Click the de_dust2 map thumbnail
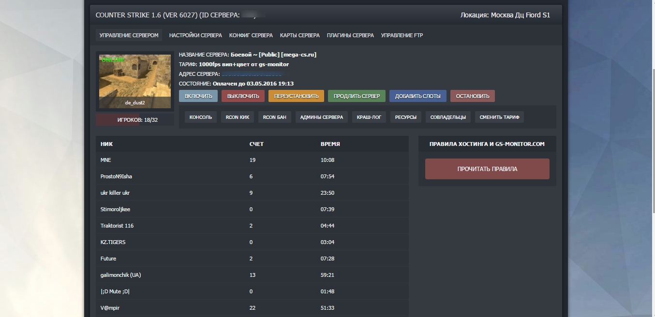 click(x=135, y=81)
